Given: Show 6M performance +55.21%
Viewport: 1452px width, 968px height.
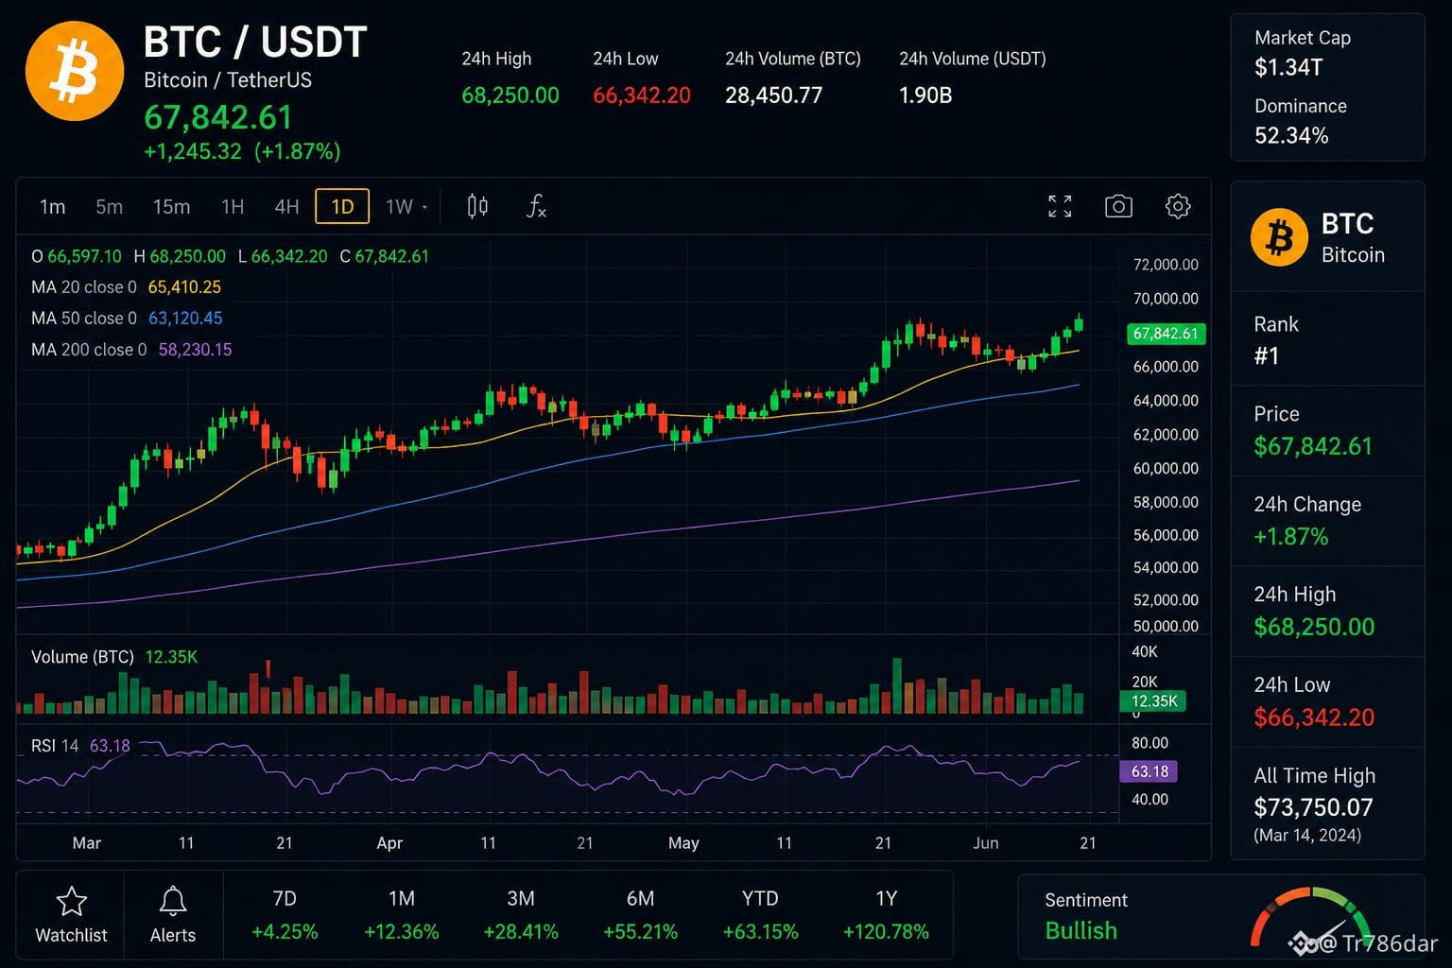Looking at the screenshot, I should [640, 915].
